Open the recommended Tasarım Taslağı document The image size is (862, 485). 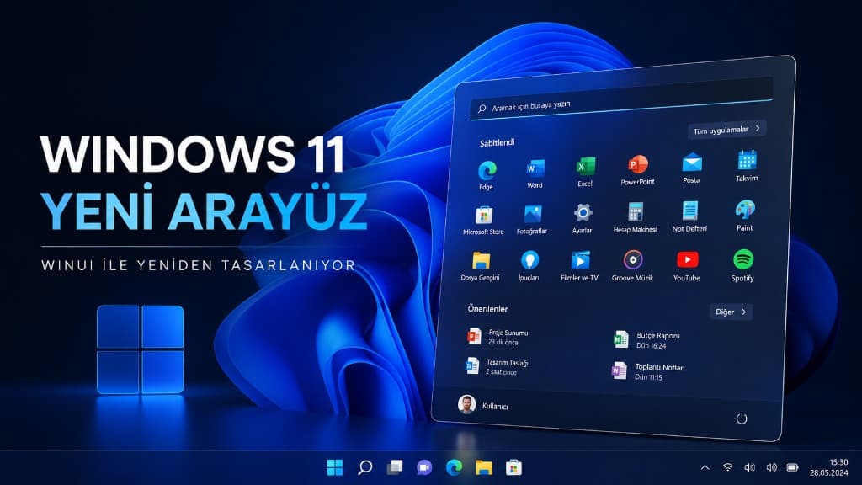(x=497, y=366)
